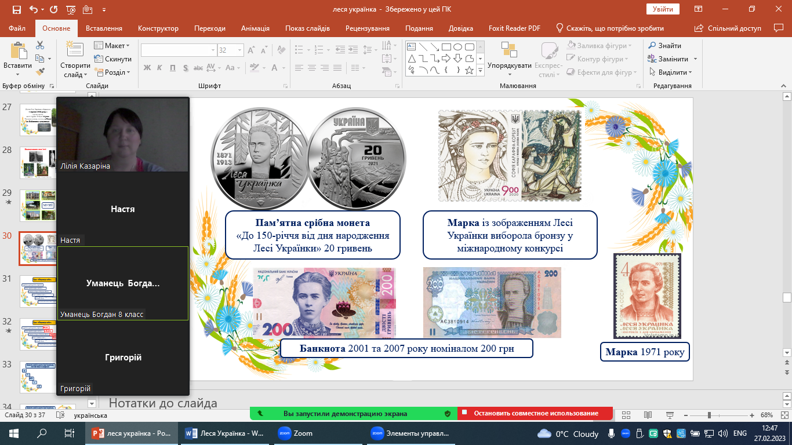The image size is (792, 445).
Task: Switch to the Переходи tab
Action: 210,28
